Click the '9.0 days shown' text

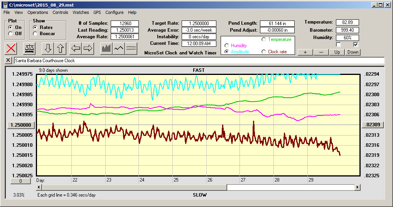point(53,70)
